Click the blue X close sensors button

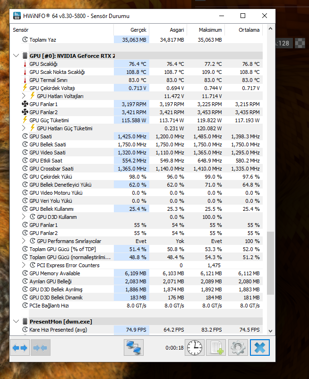[x=259, y=348]
